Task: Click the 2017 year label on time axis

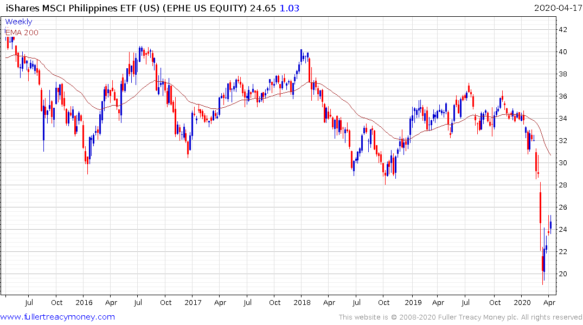Action: [x=193, y=303]
